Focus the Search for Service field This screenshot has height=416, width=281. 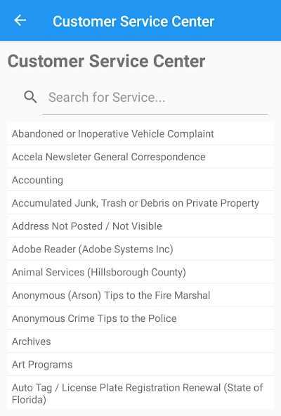155,98
